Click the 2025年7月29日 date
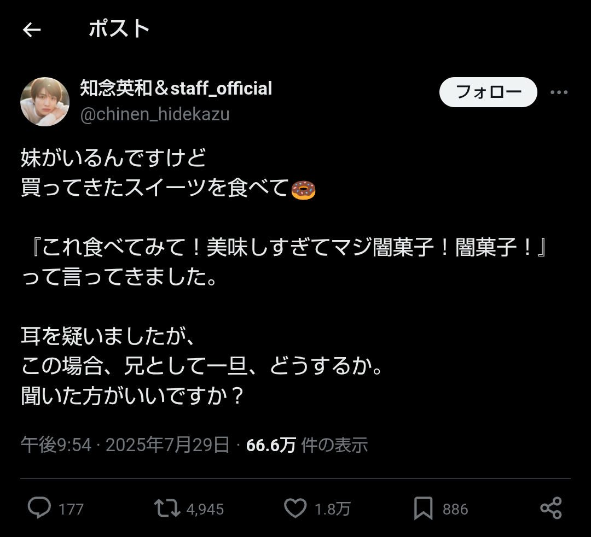 pos(167,445)
